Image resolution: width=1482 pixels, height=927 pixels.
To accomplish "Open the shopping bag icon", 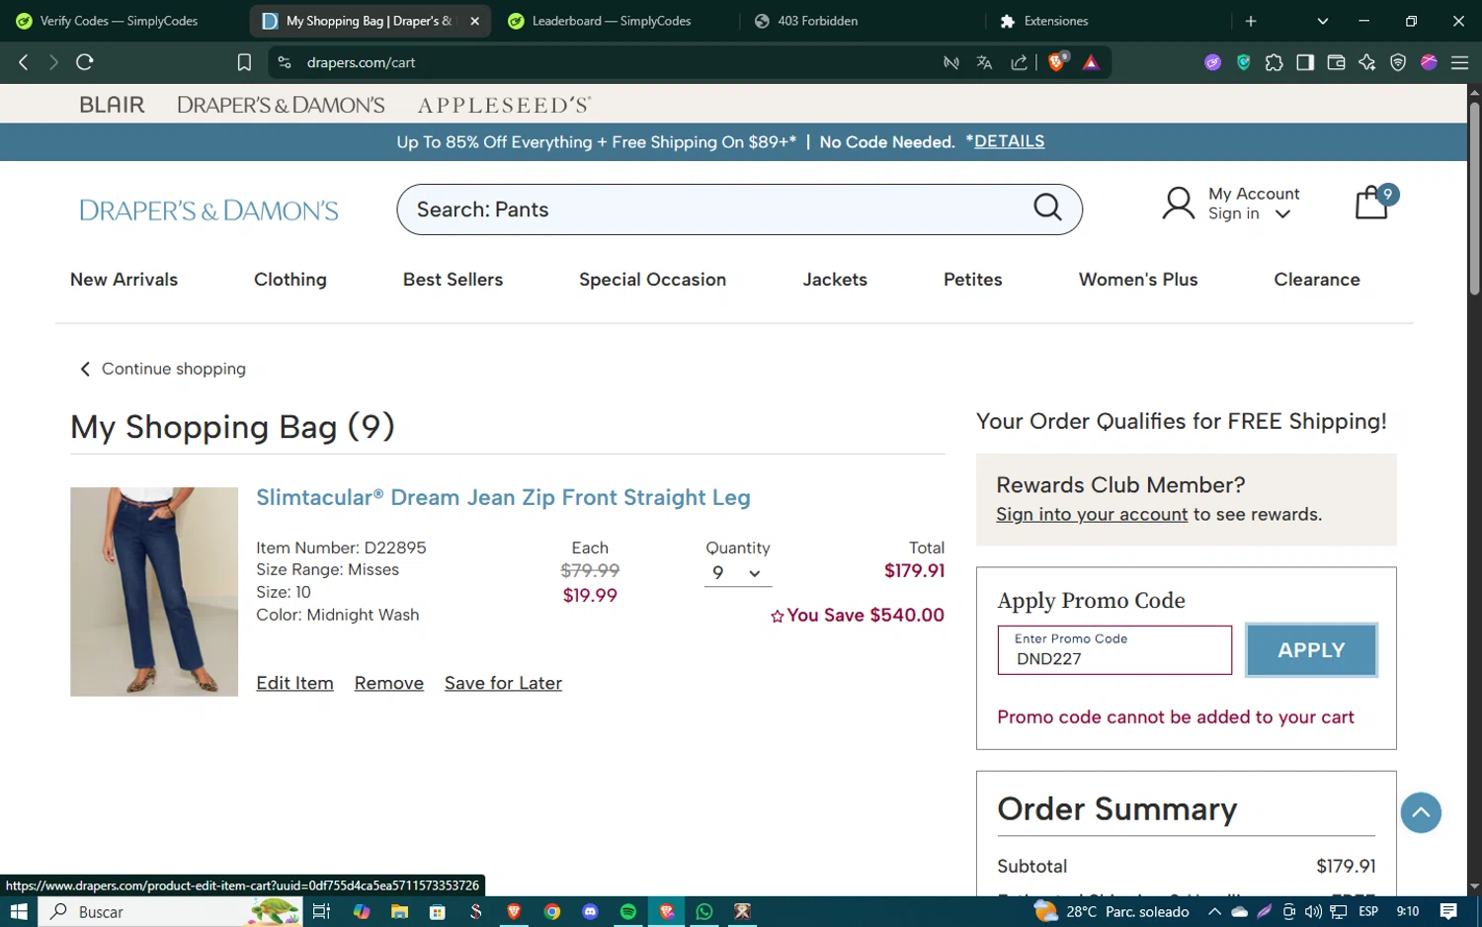I will coord(1373,203).
